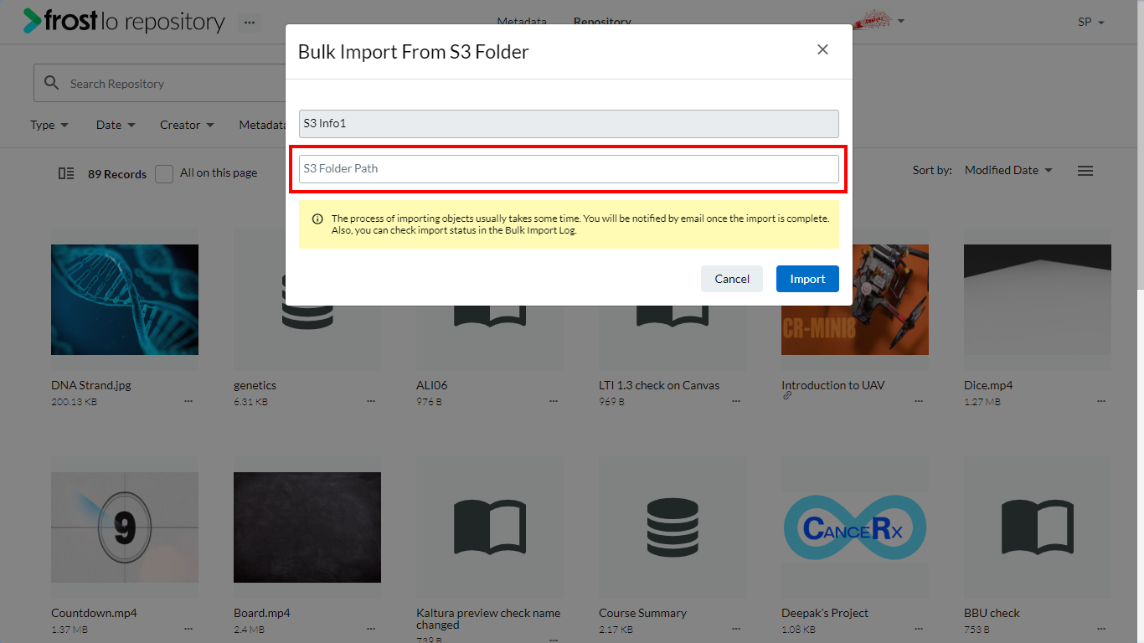
Task: Expand the Type filter dropdown
Action: coord(49,125)
